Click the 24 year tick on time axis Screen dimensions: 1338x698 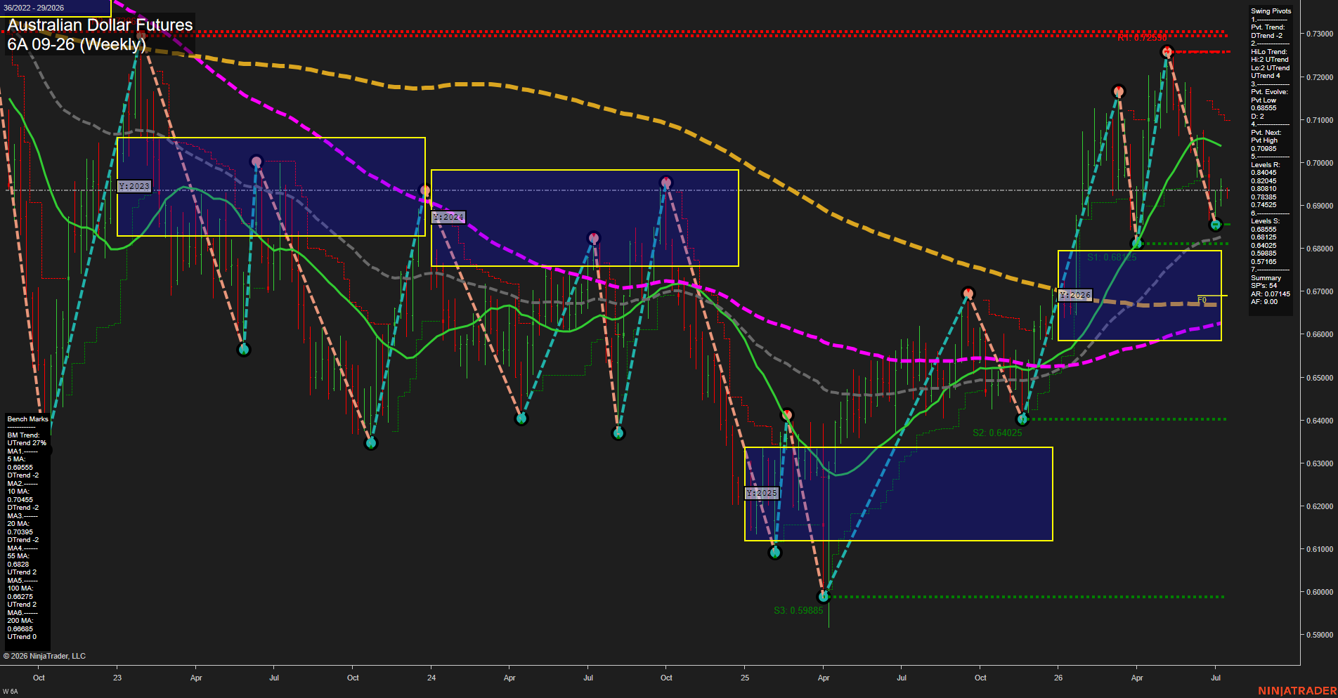(431, 678)
